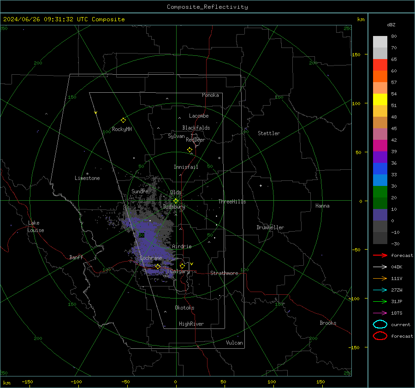415x388 pixels.
Task: Click the yellow diamond marker near RockyMH
Action: click(123, 120)
